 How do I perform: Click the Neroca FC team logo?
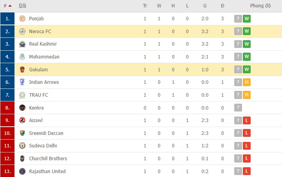pyautogui.click(x=22, y=31)
